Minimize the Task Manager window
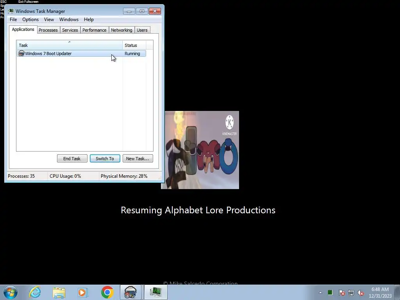This screenshot has height=300, width=400. tap(129, 11)
